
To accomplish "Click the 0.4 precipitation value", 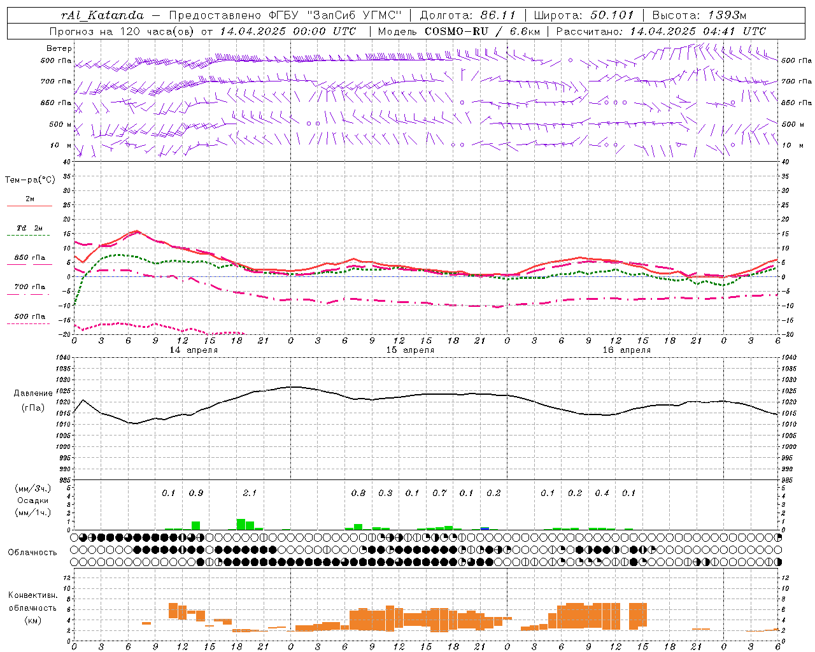I will (602, 493).
